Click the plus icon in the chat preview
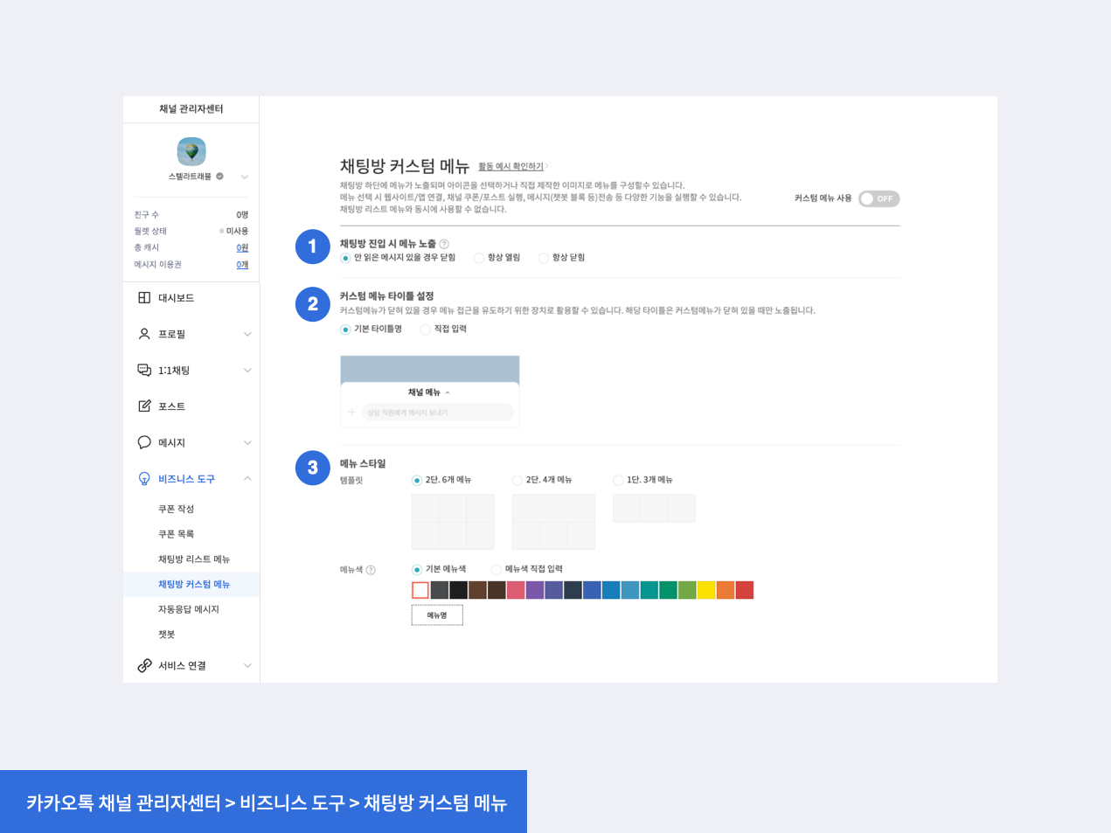The width and height of the screenshot is (1111, 833). click(351, 413)
